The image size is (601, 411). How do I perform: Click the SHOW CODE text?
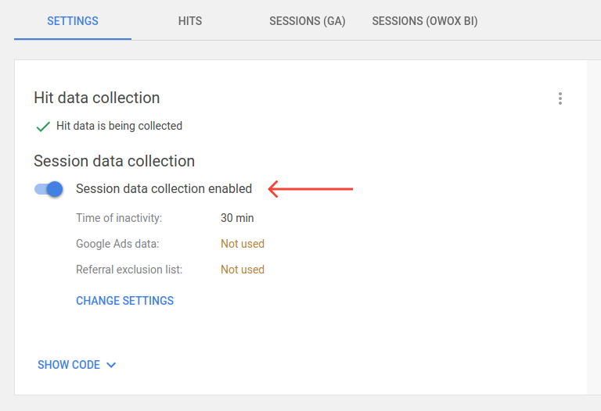[69, 365]
